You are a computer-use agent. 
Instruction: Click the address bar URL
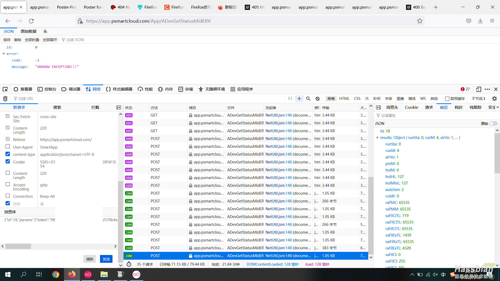(148, 21)
